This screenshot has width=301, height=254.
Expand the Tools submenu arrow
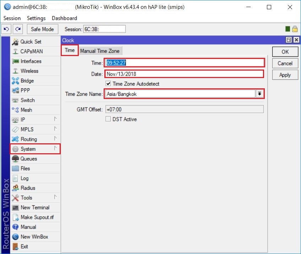coord(55,197)
